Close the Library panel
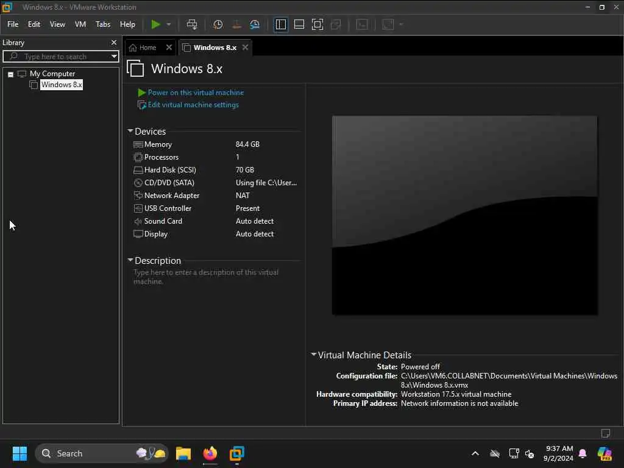The image size is (624, 468). click(x=114, y=42)
